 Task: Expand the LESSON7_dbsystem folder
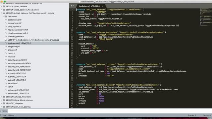1,103
